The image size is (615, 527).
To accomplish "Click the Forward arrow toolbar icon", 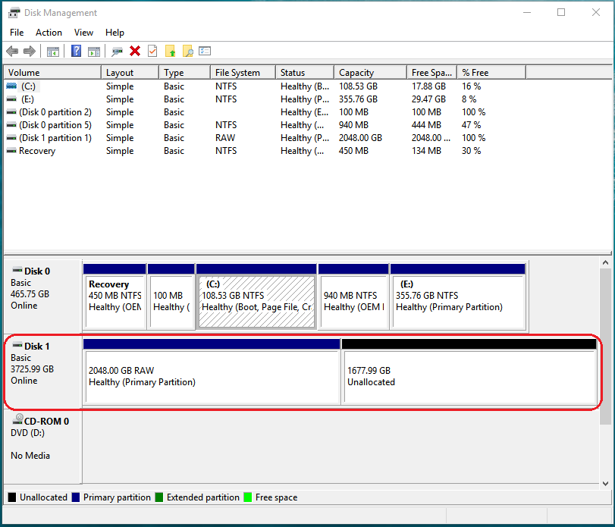I will point(30,51).
